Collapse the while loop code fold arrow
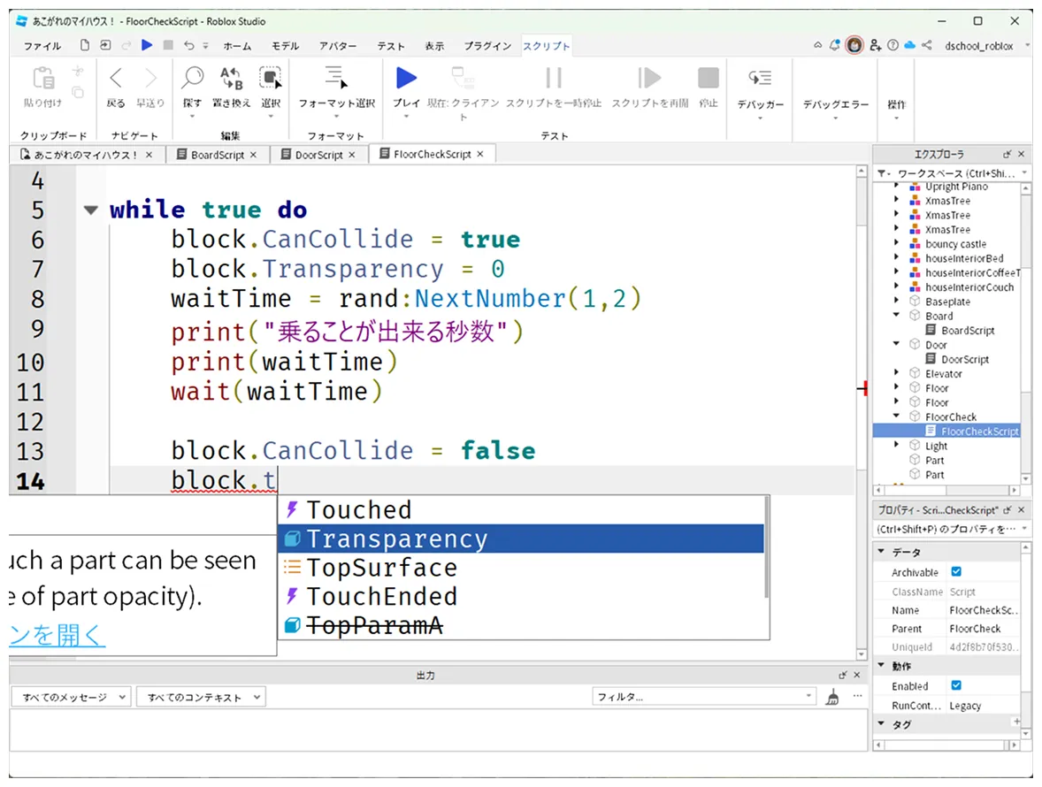1042x787 pixels. point(89,210)
